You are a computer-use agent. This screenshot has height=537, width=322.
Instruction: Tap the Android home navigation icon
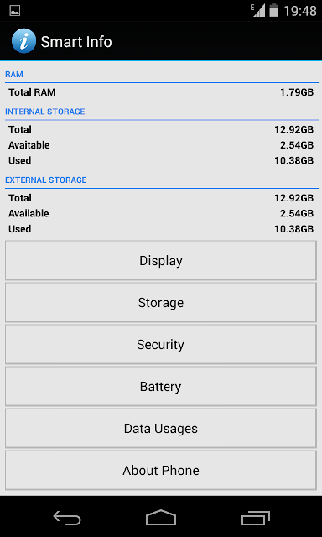click(x=161, y=517)
